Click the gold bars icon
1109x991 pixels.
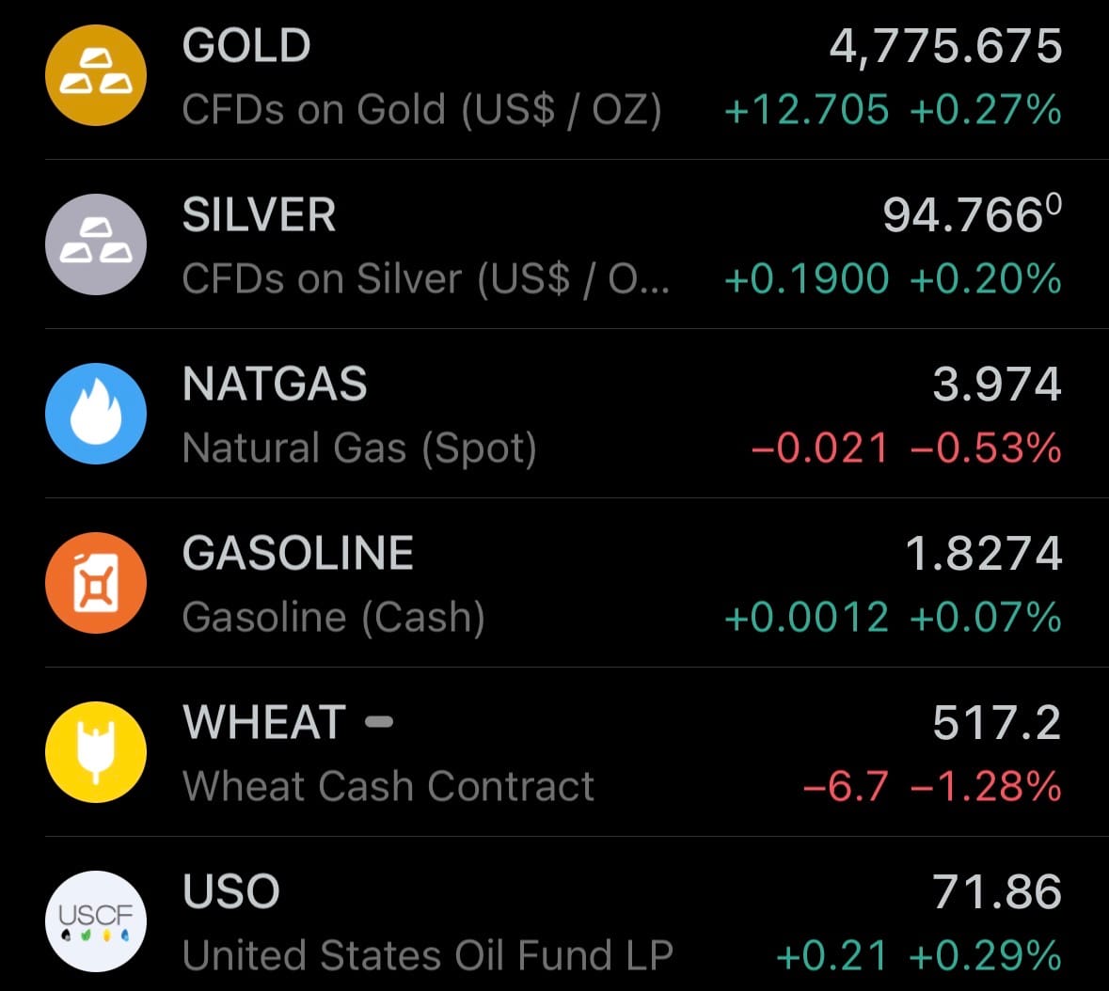point(96,75)
